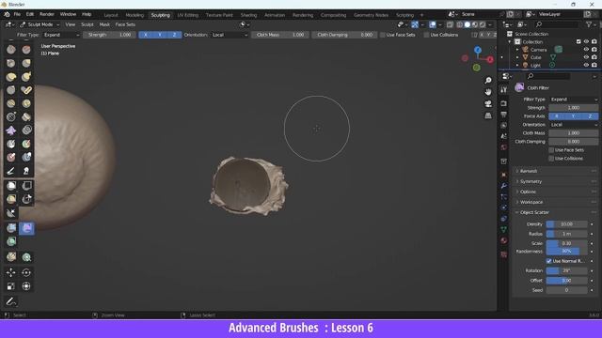Open the Mask menu
This screenshot has height=338, width=602.
[104, 24]
